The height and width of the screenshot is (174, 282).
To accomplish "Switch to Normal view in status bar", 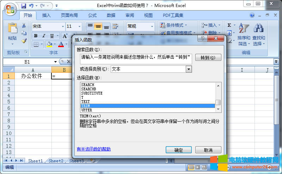I will click(191, 167).
